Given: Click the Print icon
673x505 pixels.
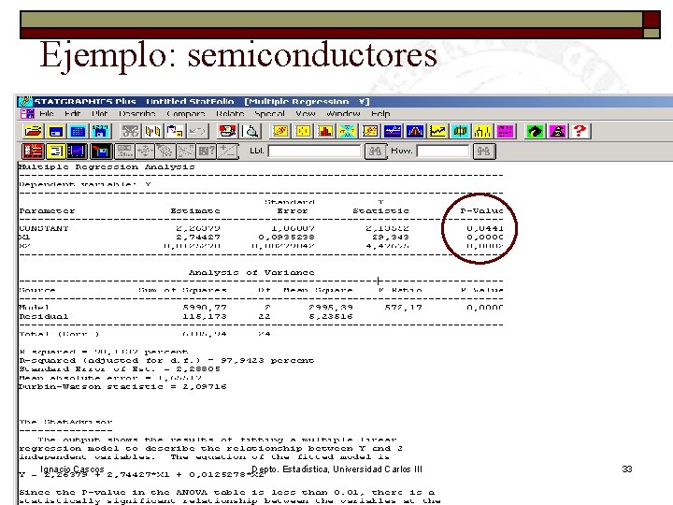Looking at the screenshot, I should pyautogui.click(x=227, y=131).
